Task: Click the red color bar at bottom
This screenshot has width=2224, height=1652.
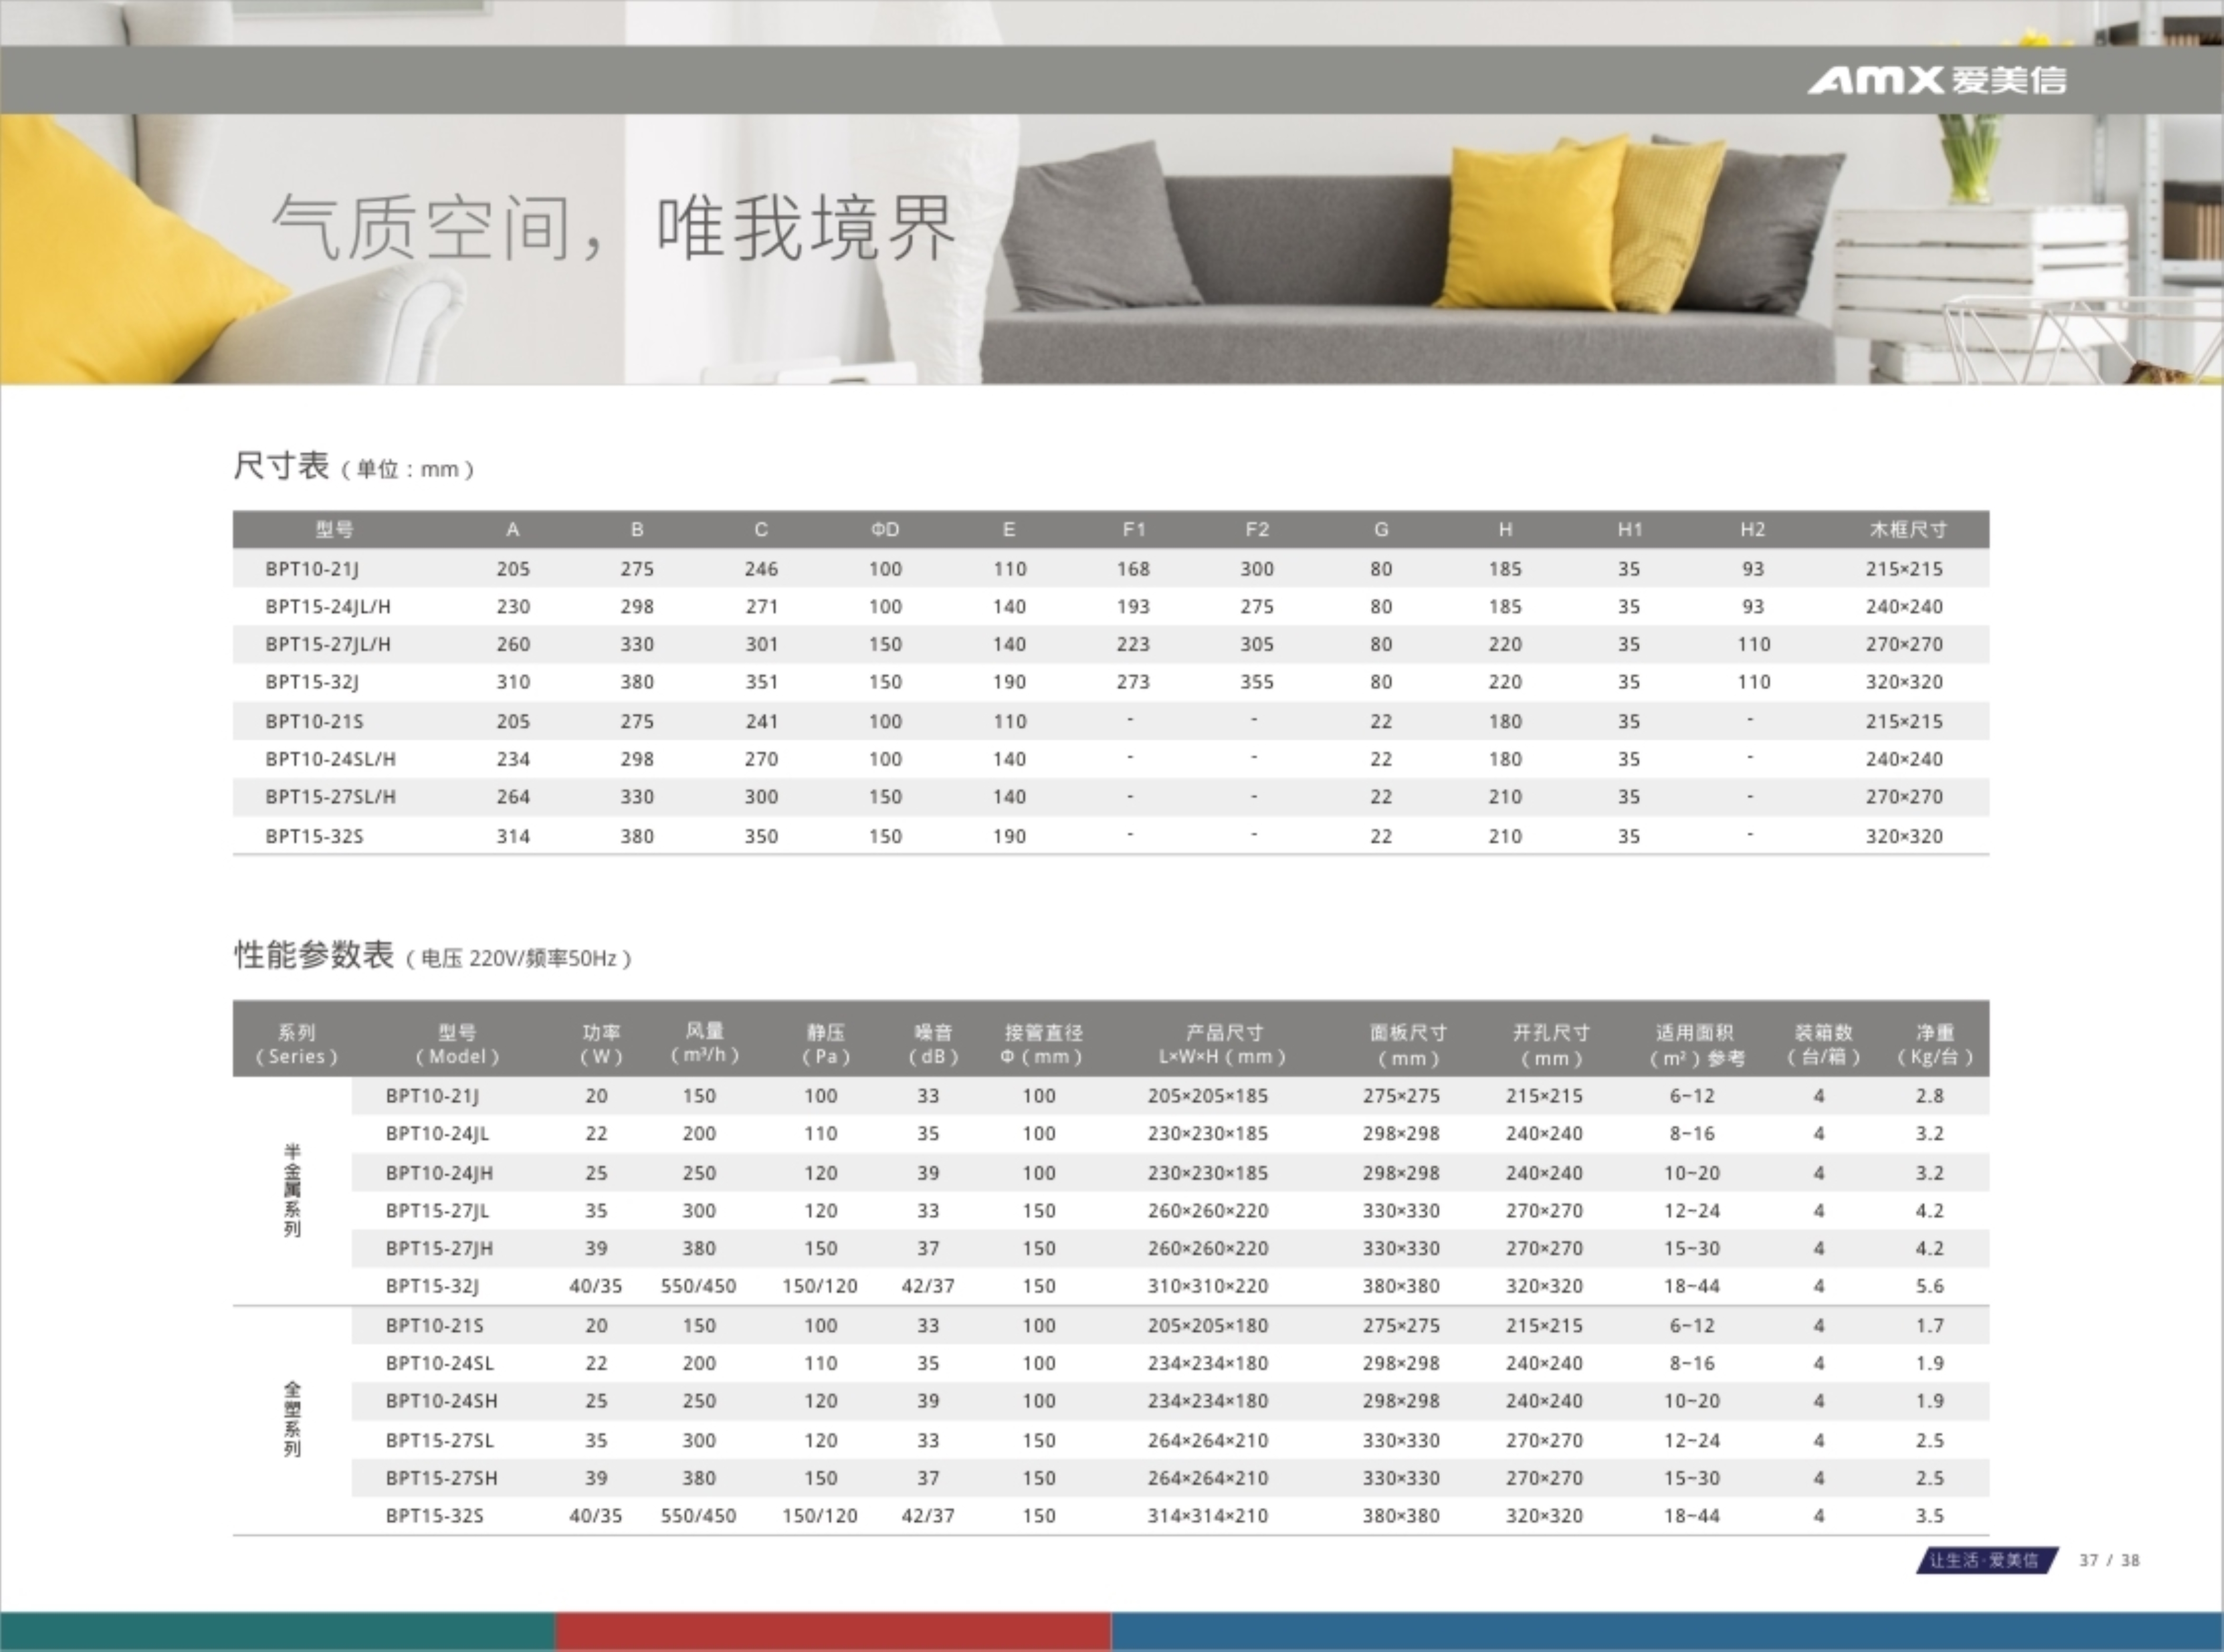Action: (x=833, y=1631)
